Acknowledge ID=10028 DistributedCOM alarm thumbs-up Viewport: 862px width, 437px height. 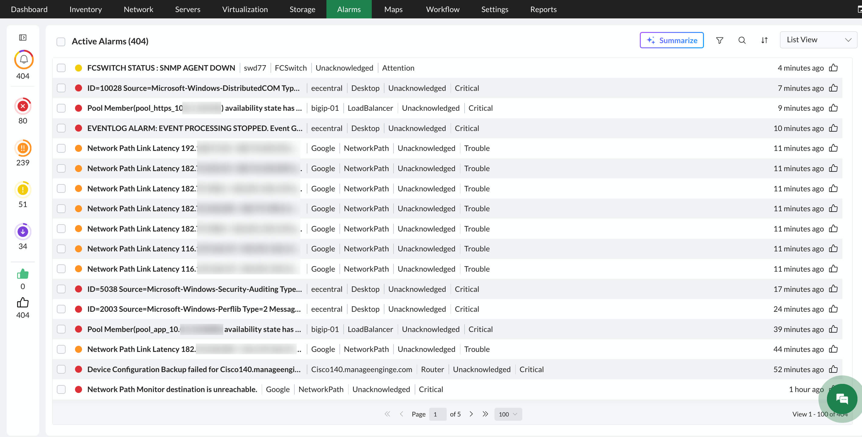click(x=833, y=88)
